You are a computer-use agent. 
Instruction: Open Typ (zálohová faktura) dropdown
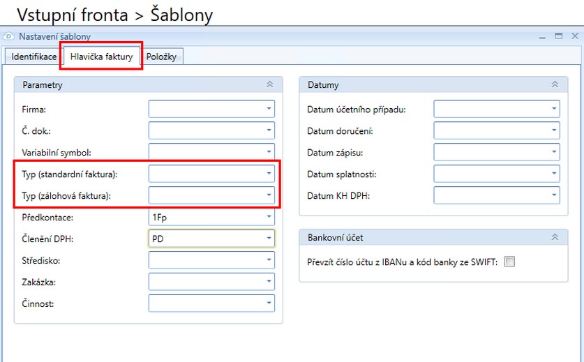click(269, 195)
